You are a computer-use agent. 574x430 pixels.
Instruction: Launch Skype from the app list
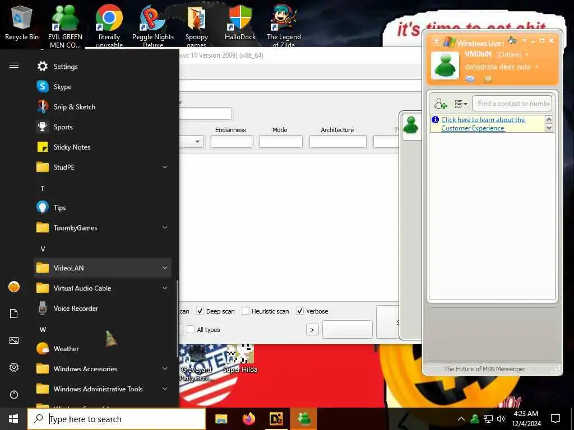pos(103,87)
